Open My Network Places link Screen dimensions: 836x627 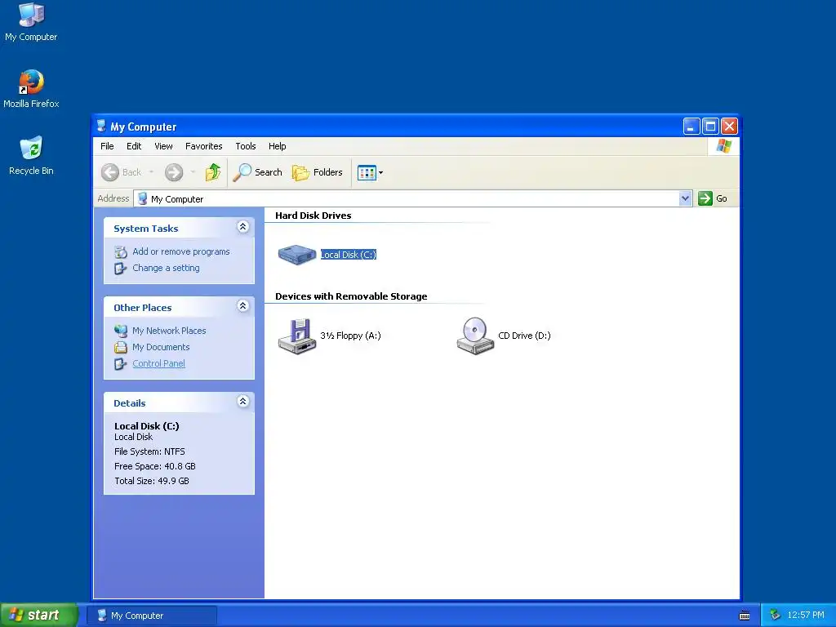click(x=169, y=331)
